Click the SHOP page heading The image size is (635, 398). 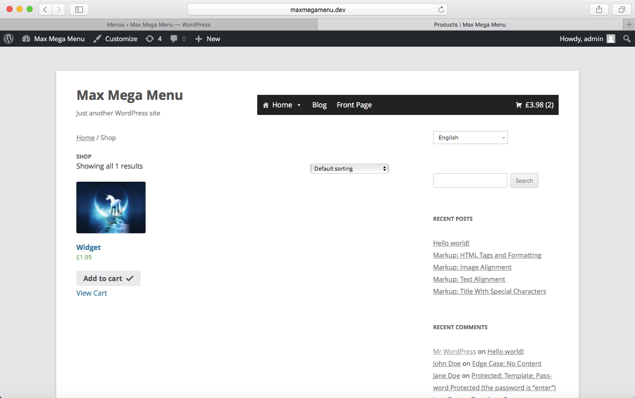click(84, 157)
